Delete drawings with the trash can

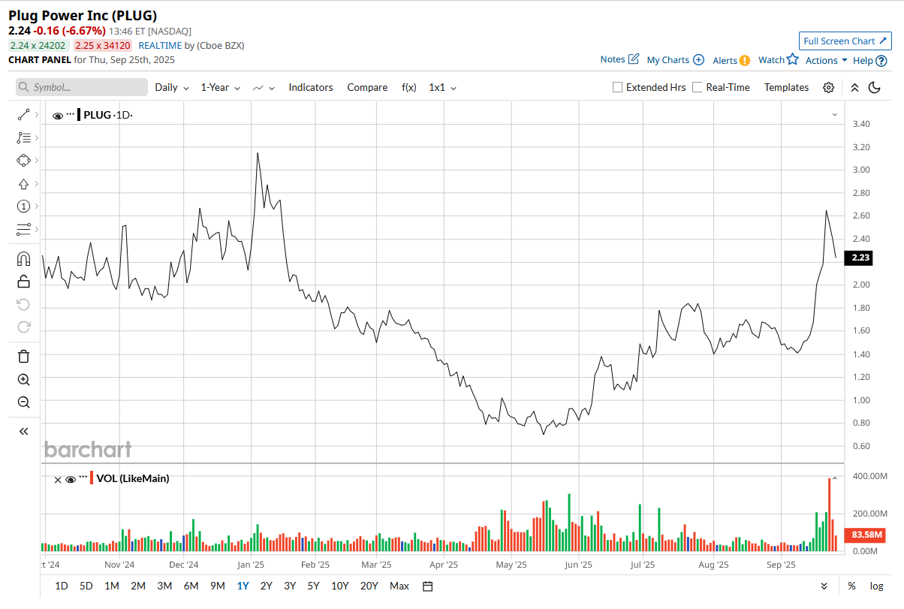pos(23,357)
